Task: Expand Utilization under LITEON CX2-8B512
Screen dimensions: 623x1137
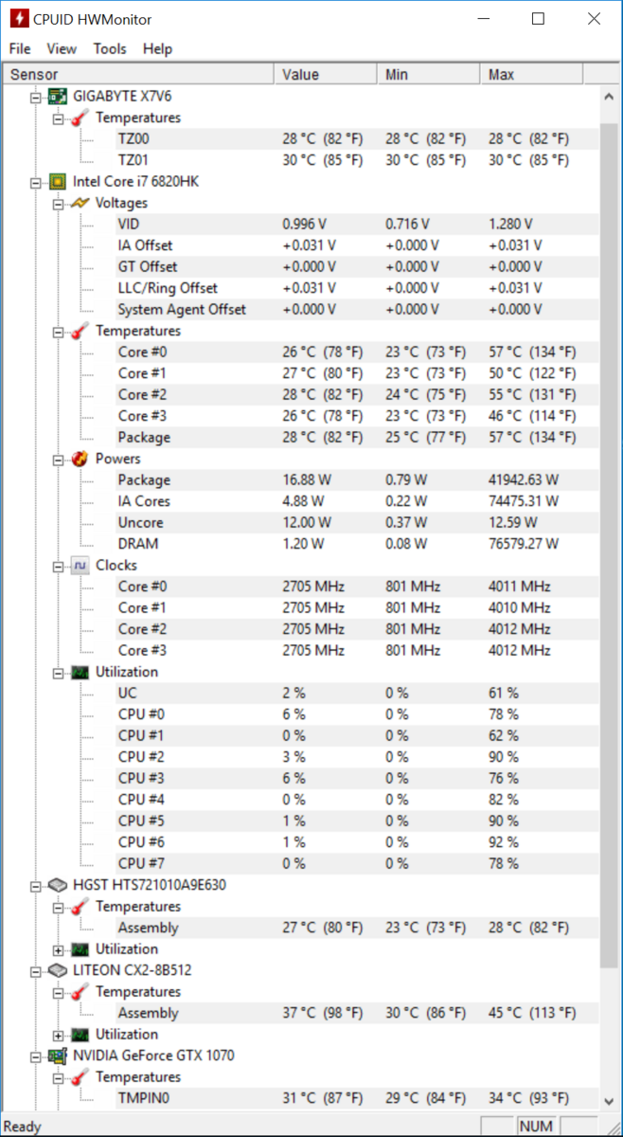Action: (59, 1035)
